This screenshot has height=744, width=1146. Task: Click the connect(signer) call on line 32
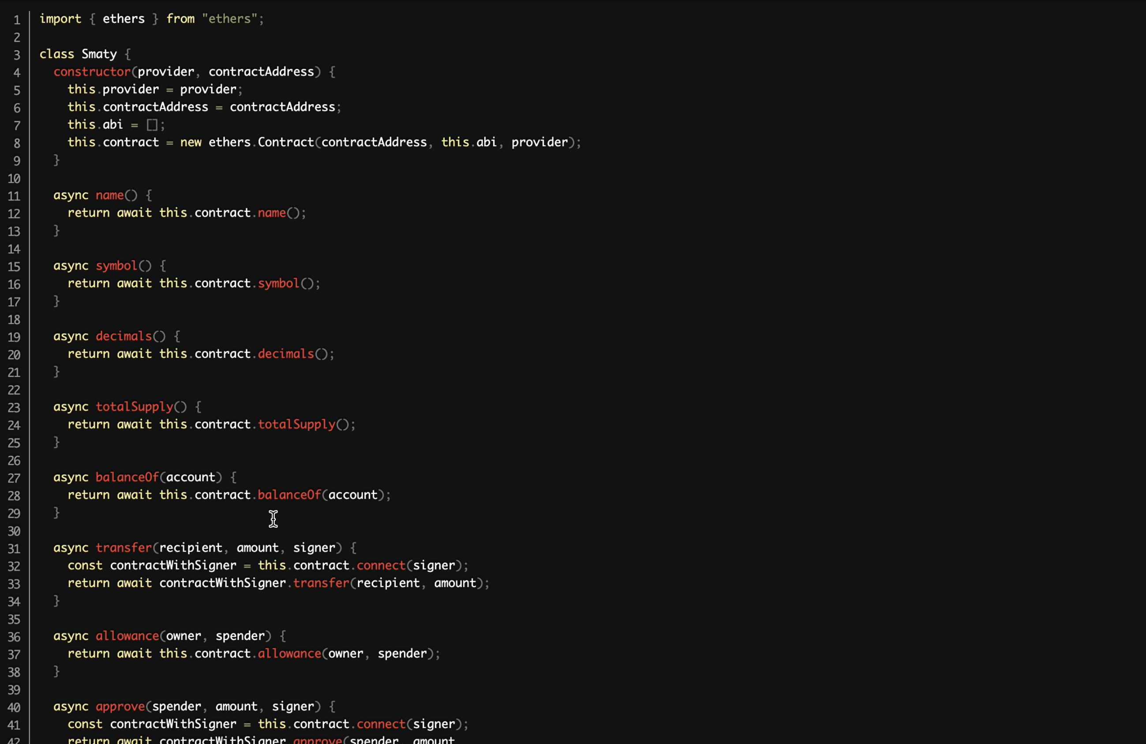coord(409,565)
